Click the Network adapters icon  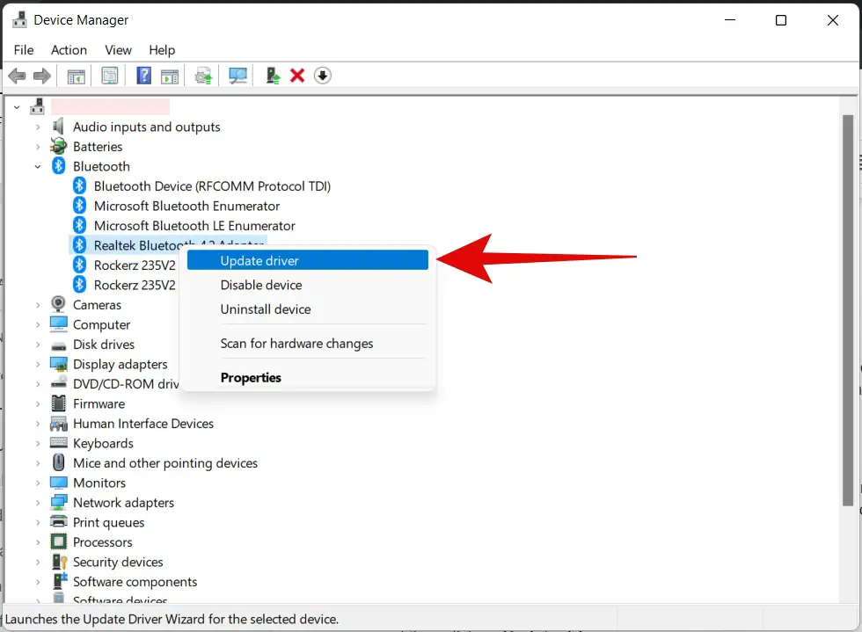pyautogui.click(x=58, y=502)
